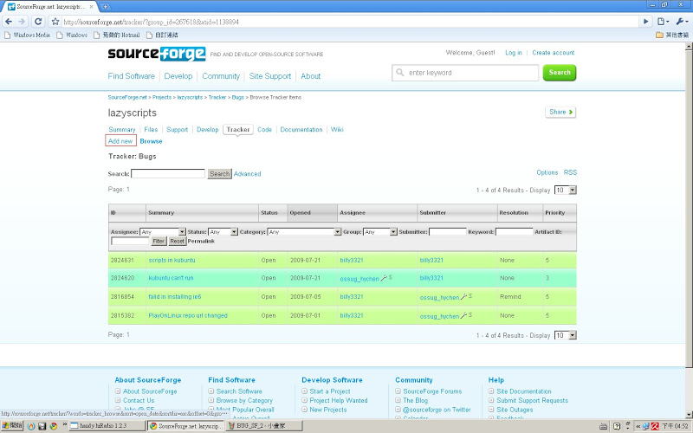
Task: Open the Windows Media bookmark
Action: 27,35
